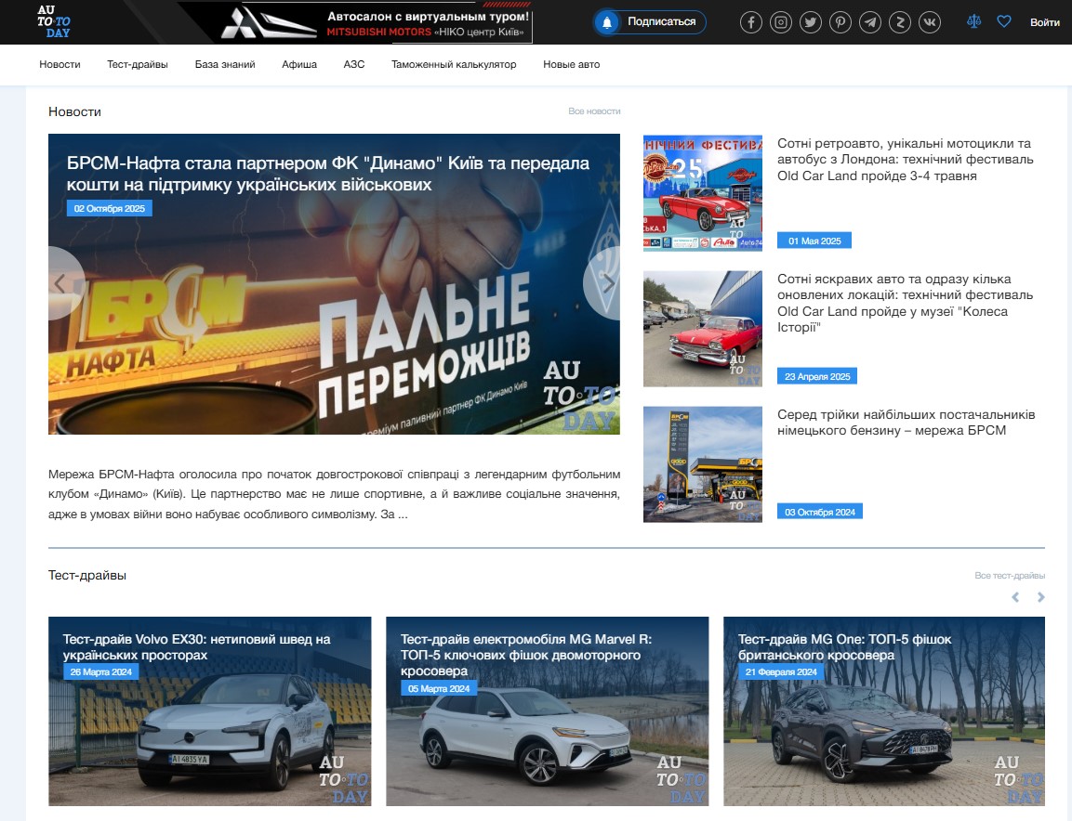The image size is (1072, 821).
Task: Show next slide in news carousel
Action: [x=607, y=282]
